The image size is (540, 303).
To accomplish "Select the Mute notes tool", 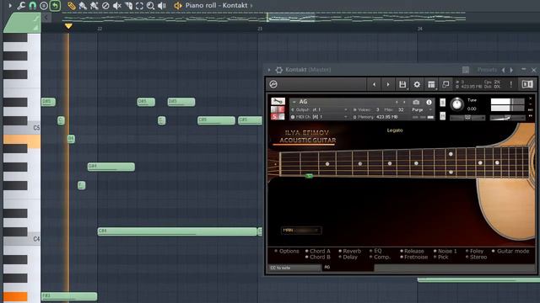I will [x=117, y=6].
